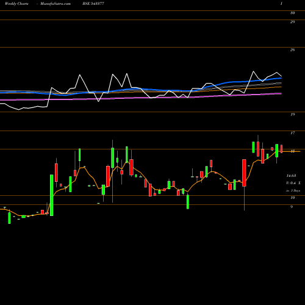
Task: Click the 'MunafaSutra.com' label in header
Action: click(x=56, y=4)
